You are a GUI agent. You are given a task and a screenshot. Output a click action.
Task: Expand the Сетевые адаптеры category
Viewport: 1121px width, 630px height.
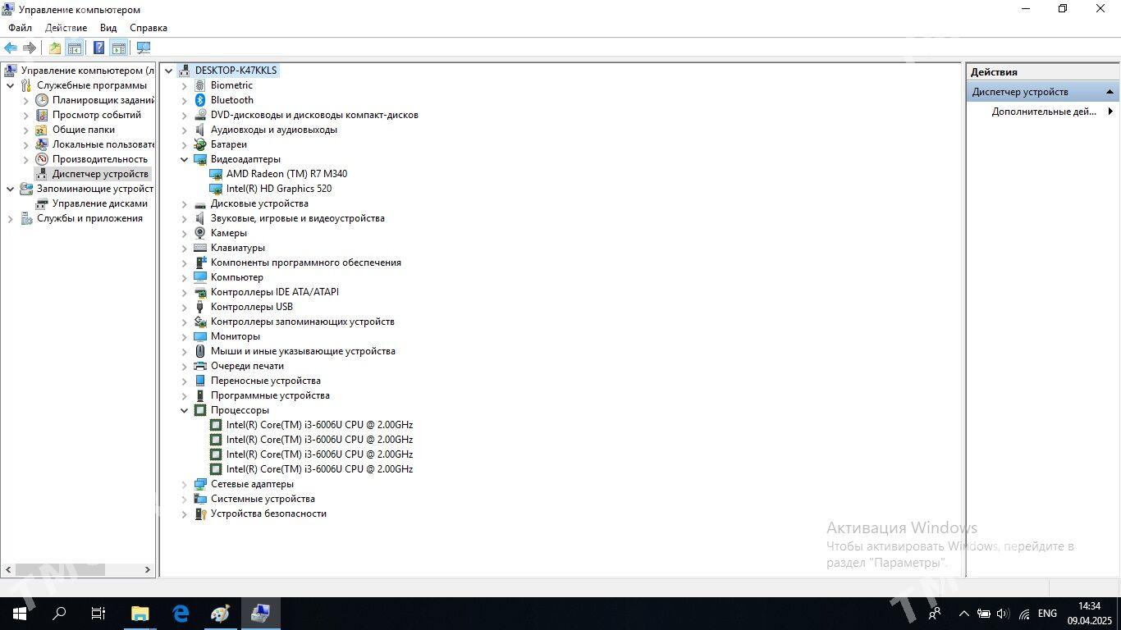point(185,484)
